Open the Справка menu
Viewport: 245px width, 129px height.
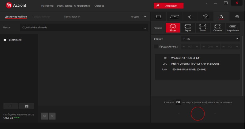[99, 6]
